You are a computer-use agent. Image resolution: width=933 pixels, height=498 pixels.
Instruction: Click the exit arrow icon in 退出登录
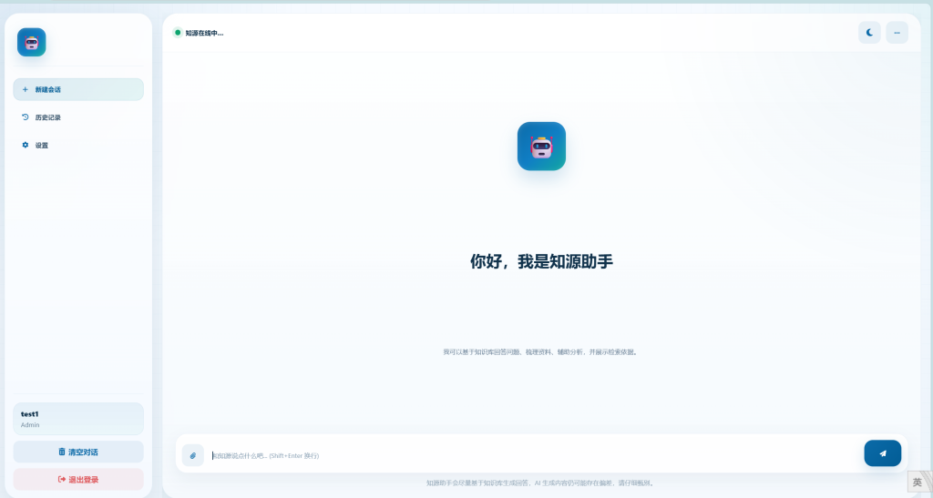[x=62, y=480]
